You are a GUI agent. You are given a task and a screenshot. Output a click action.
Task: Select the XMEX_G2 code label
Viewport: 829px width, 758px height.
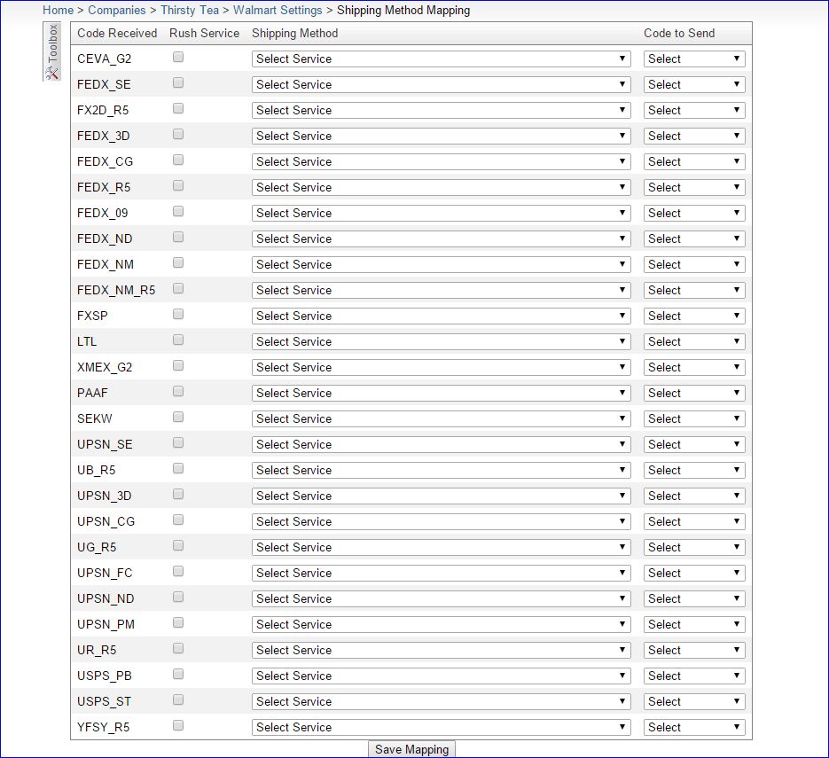click(x=105, y=367)
